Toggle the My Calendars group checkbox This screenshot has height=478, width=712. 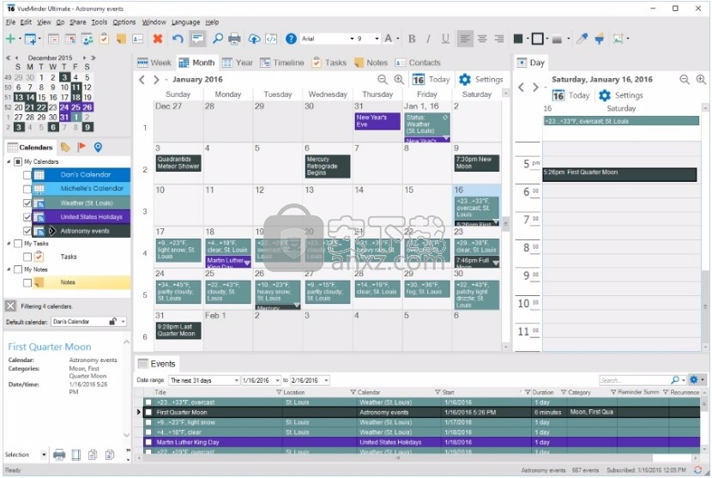[x=18, y=161]
